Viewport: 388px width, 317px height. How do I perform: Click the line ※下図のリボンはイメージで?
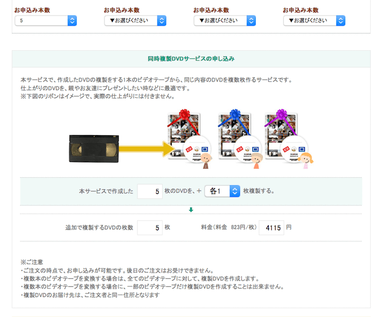click(98, 96)
